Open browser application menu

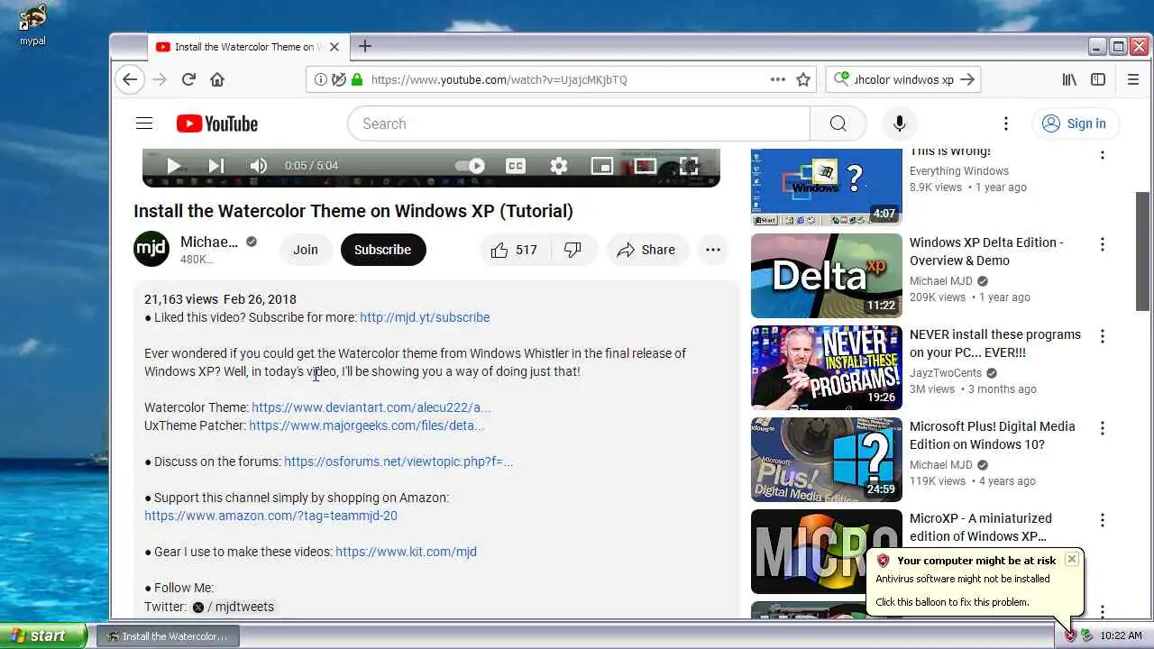pos(1133,79)
